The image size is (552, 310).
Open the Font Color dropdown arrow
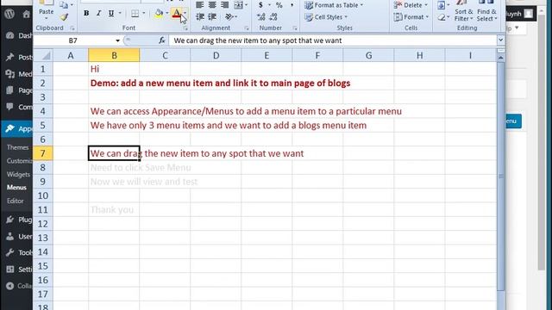click(x=185, y=14)
